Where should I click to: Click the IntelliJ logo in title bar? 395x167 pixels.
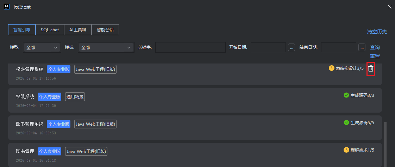tap(6, 6)
